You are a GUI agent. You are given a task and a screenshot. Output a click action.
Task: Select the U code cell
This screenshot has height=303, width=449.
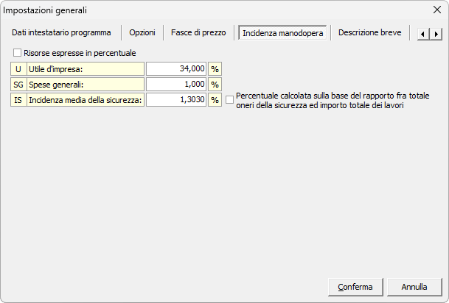coord(18,68)
